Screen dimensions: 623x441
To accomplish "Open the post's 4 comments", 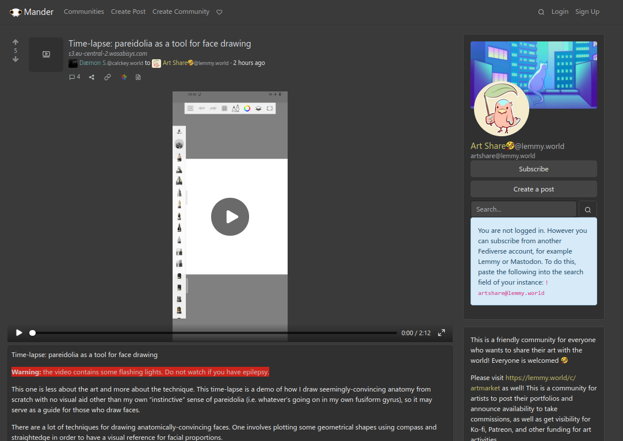I will 74,76.
